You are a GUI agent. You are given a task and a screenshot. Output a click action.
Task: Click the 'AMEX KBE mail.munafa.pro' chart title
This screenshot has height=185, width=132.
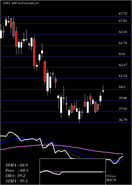tap(21, 3)
